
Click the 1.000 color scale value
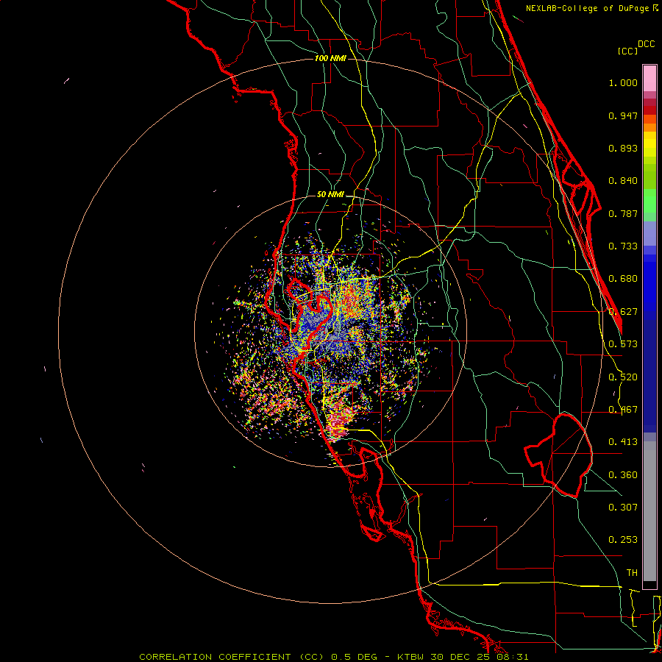click(623, 82)
